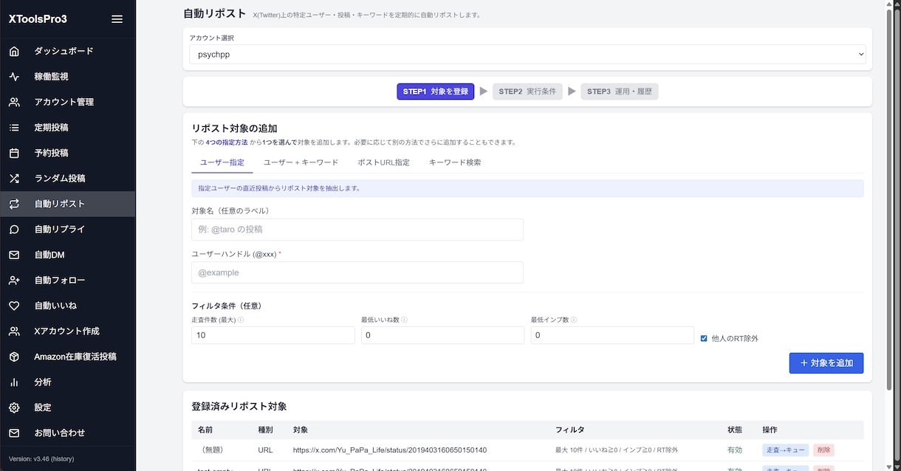Click the お問い合わせ mail icon
This screenshot has width=901, height=471.
click(x=14, y=433)
